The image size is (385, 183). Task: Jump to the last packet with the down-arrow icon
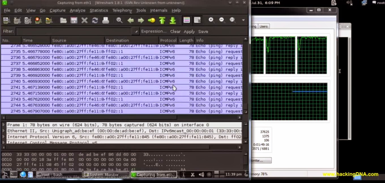tap(173, 20)
